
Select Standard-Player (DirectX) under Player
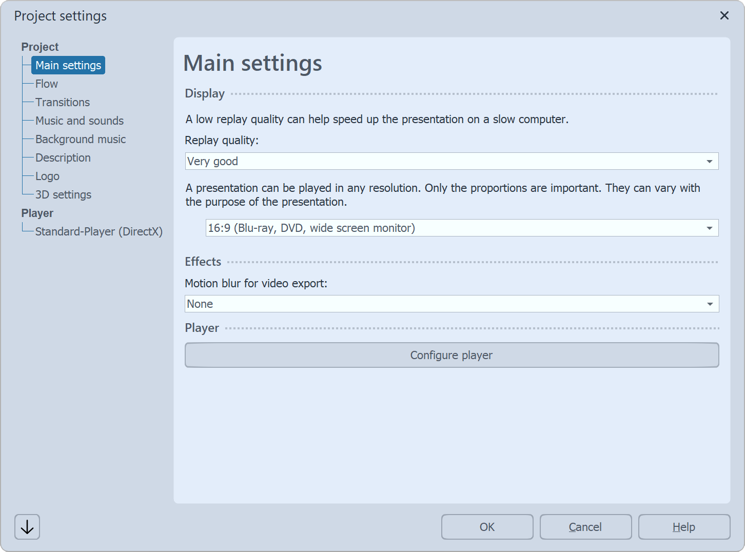tap(99, 231)
